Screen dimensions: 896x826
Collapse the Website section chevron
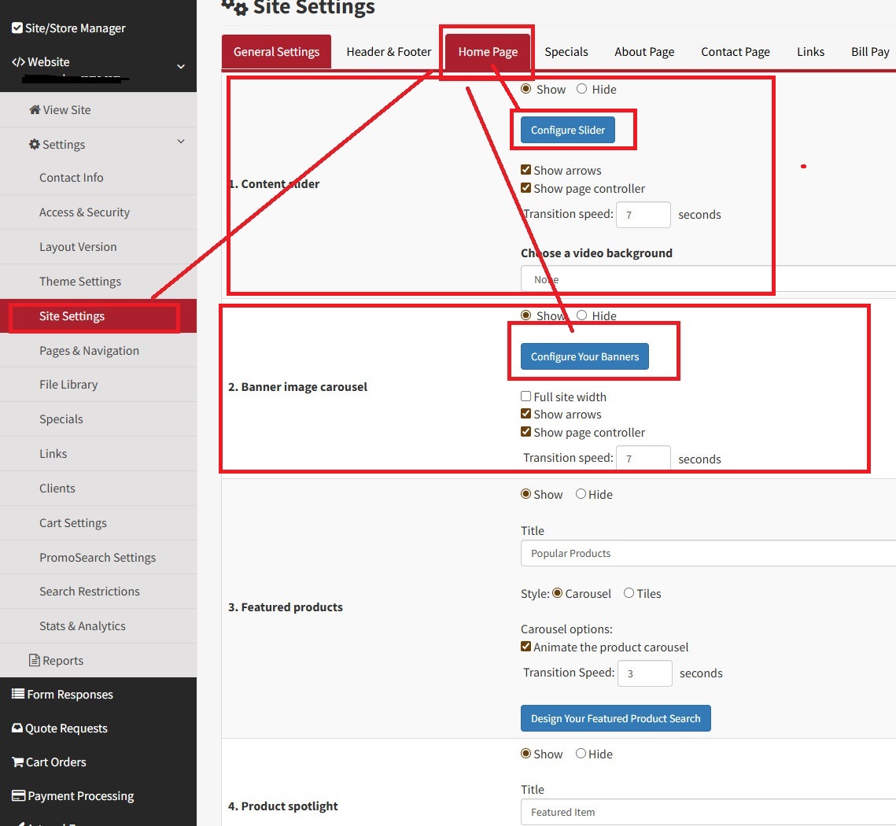(181, 67)
